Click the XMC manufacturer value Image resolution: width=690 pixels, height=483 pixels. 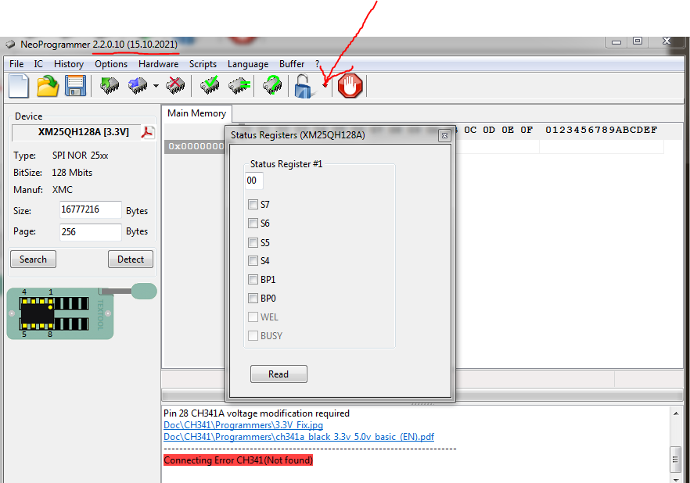tap(63, 190)
